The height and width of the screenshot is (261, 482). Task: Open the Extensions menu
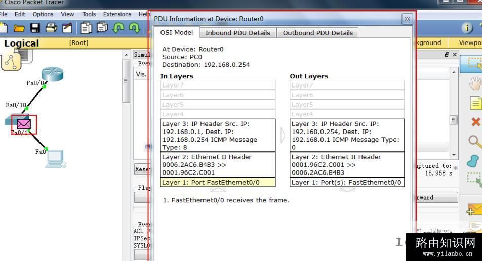coord(117,14)
